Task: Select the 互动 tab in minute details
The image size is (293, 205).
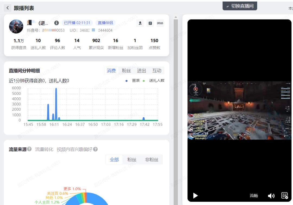Action: point(157,71)
